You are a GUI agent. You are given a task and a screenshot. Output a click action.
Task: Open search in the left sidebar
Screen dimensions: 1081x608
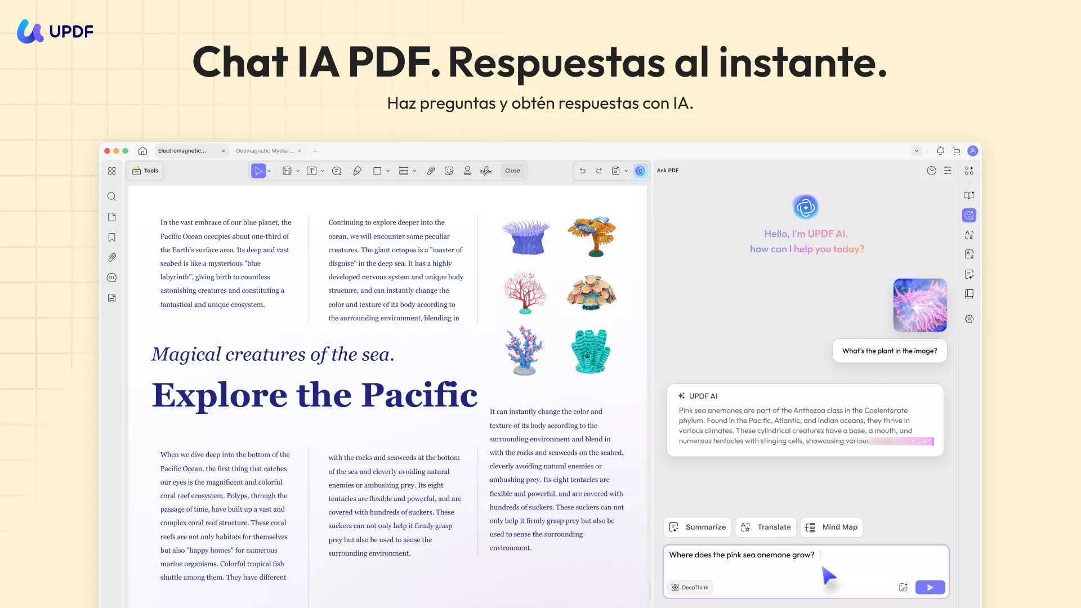[x=111, y=196]
